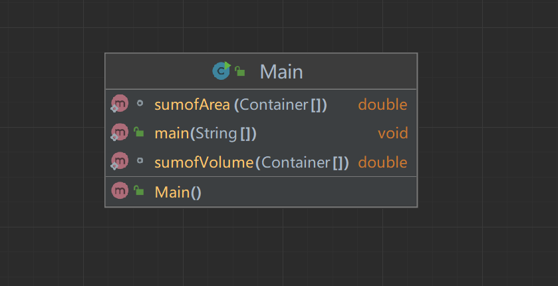Select the main(String[]) method row
The height and width of the screenshot is (286, 558).
point(206,134)
